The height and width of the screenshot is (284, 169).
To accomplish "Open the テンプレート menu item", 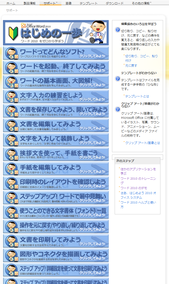I will 89,3.
